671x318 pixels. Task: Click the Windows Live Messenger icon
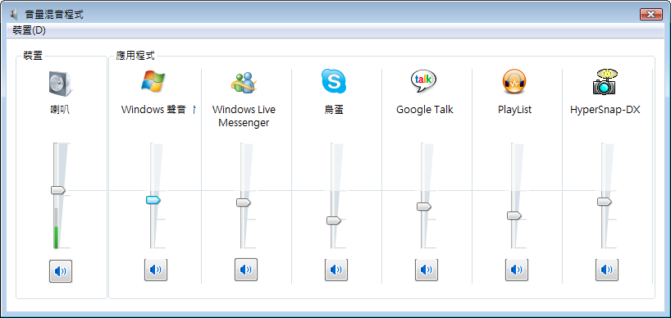(244, 82)
